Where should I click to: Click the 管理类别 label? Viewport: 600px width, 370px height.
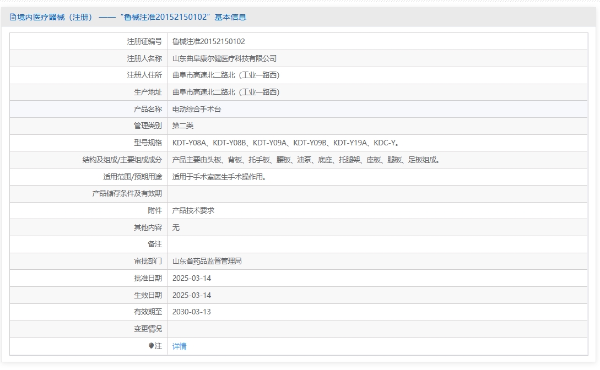[x=148, y=126]
